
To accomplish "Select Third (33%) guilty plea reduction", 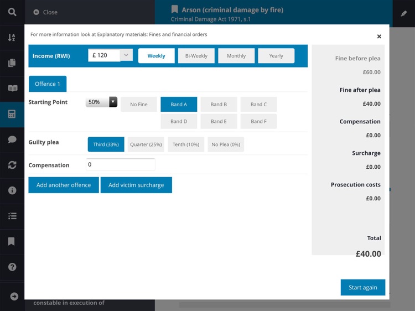I will [106, 144].
